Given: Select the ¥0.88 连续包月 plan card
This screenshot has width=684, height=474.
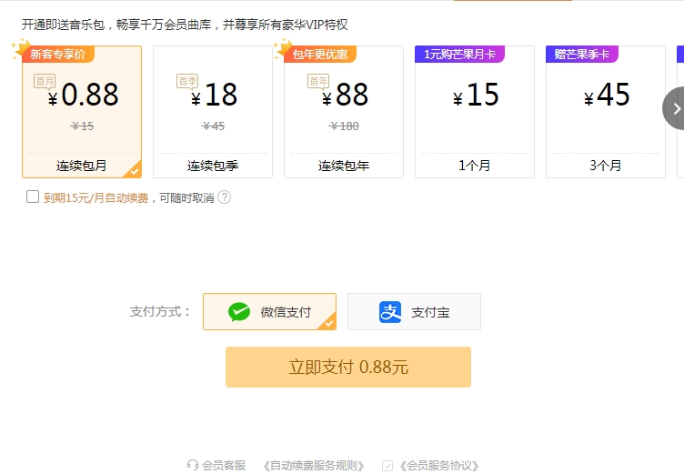Looking at the screenshot, I should pyautogui.click(x=82, y=112).
